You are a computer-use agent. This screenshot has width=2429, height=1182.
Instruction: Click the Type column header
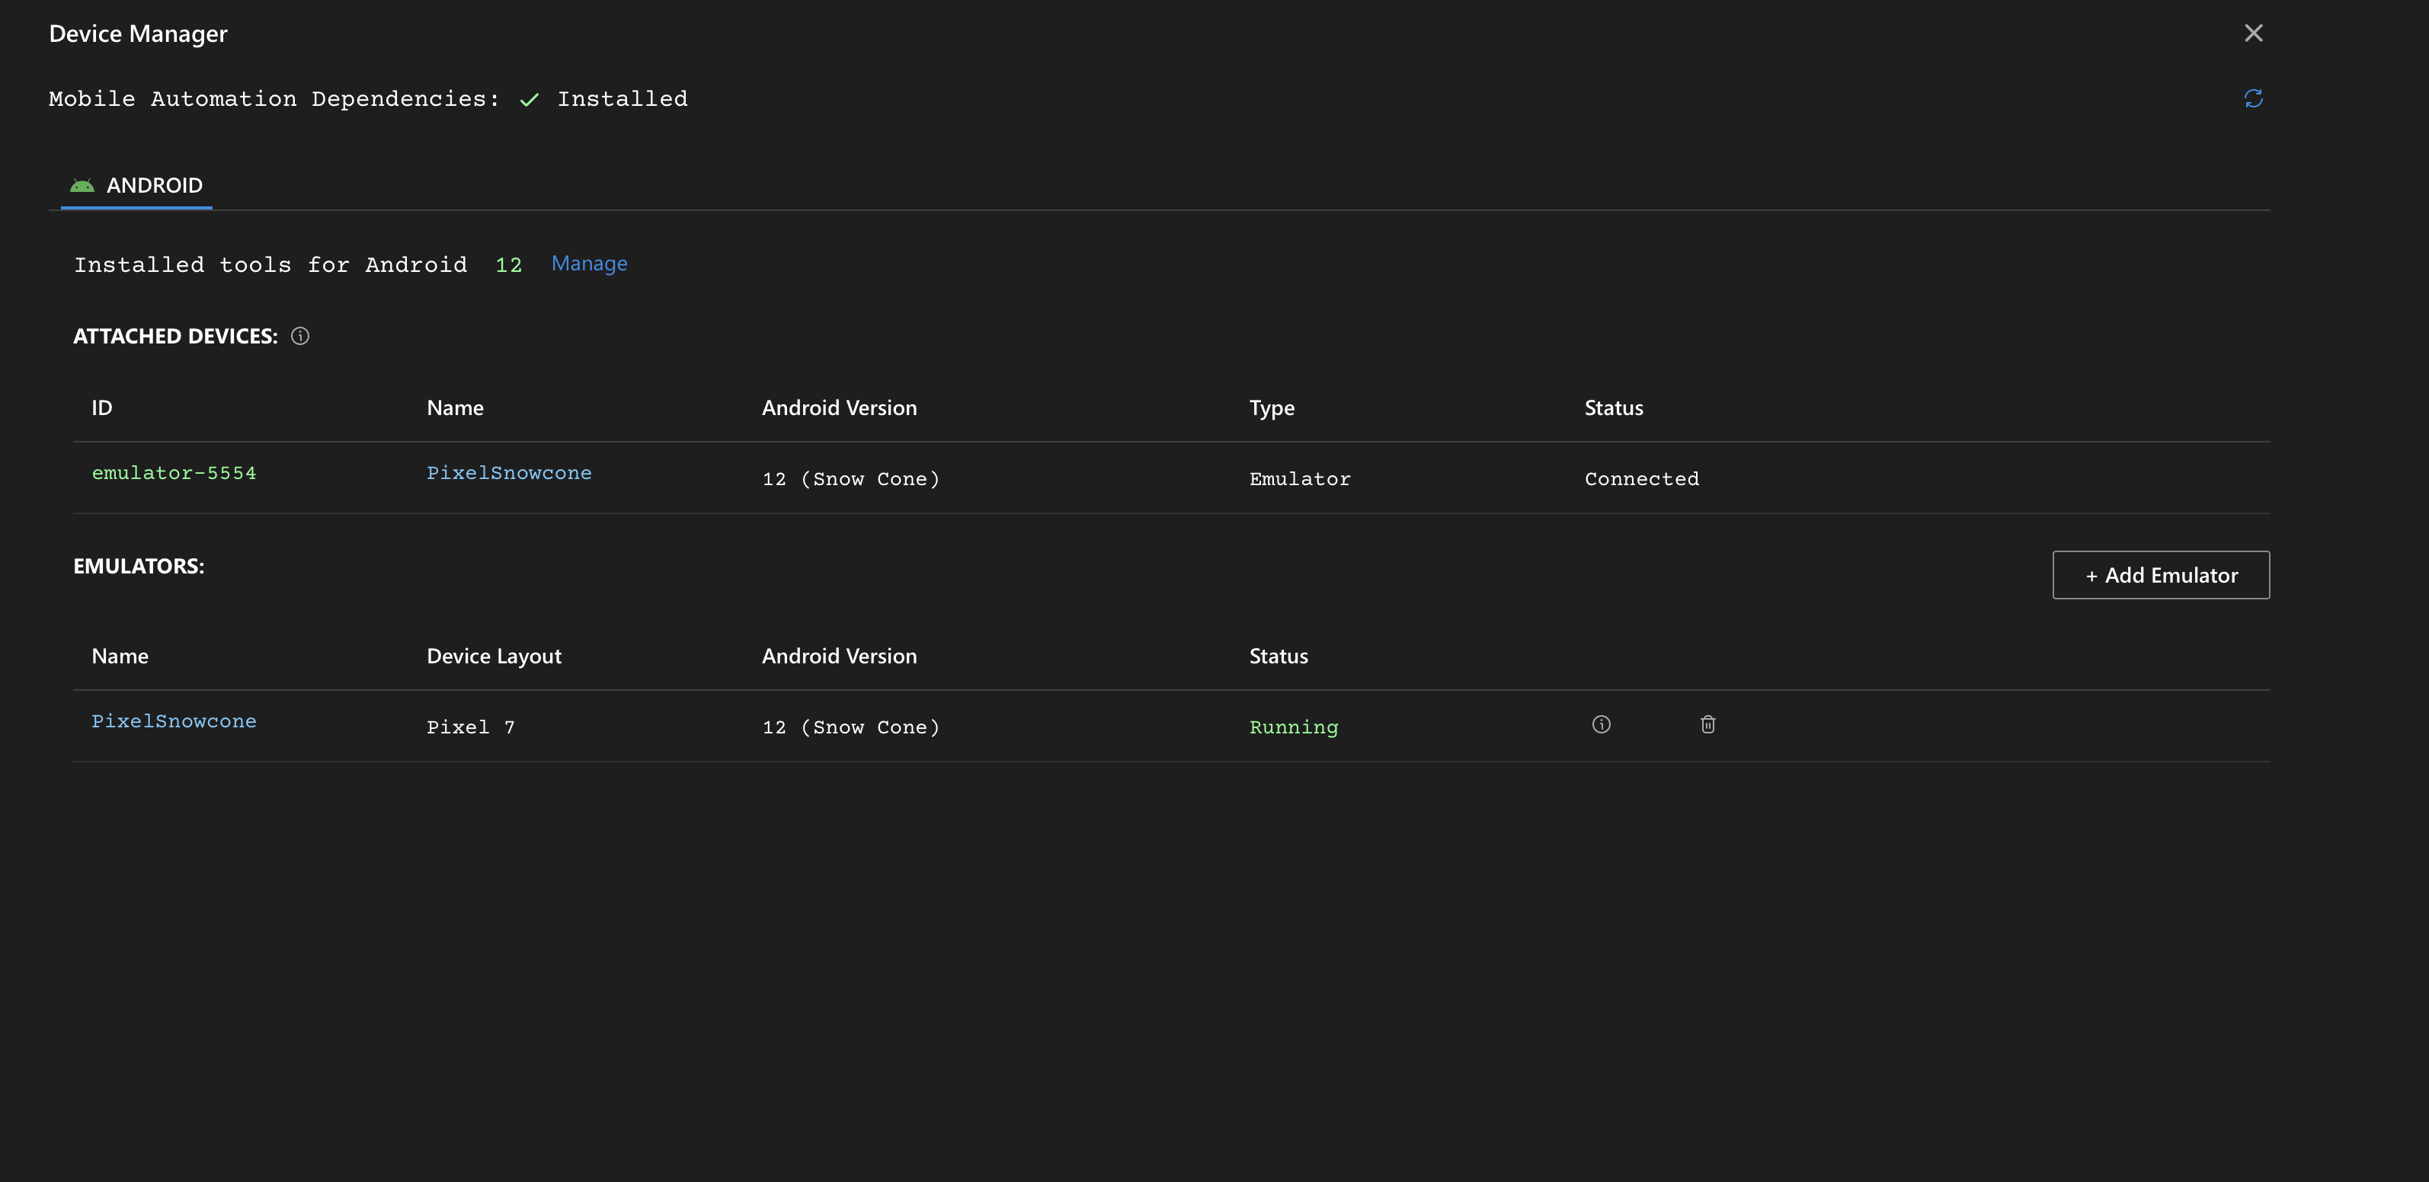(x=1271, y=408)
